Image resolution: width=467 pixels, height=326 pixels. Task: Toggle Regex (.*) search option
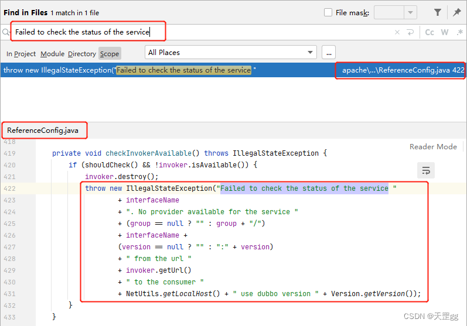[x=459, y=32]
